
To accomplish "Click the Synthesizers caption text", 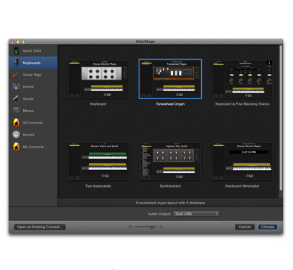I will pyautogui.click(x=170, y=186).
